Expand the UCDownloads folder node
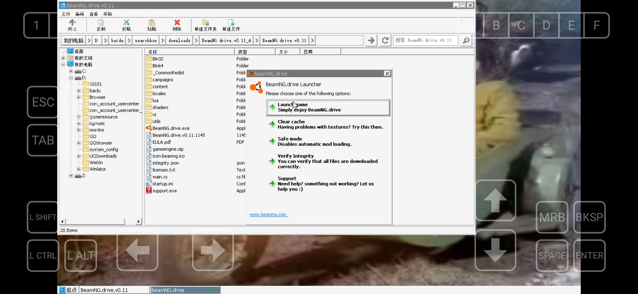This screenshot has height=294, width=638. (x=79, y=156)
